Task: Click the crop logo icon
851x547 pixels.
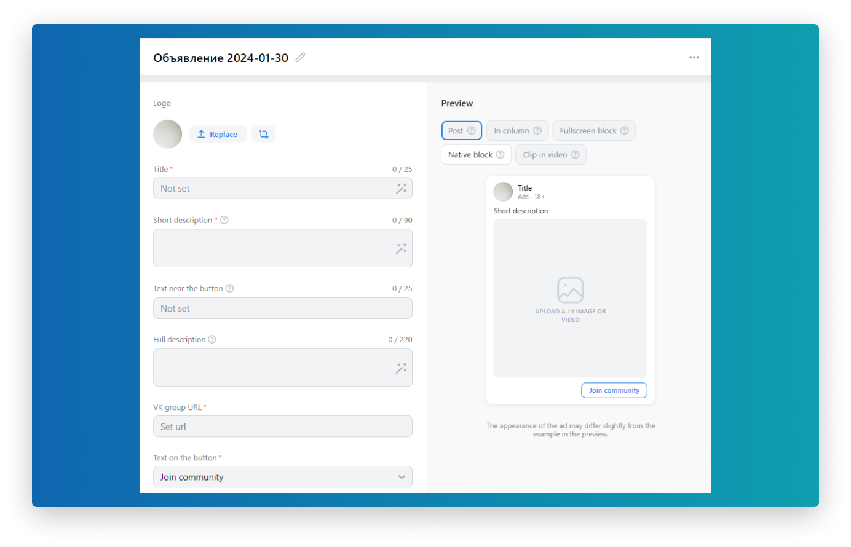Action: (x=264, y=134)
